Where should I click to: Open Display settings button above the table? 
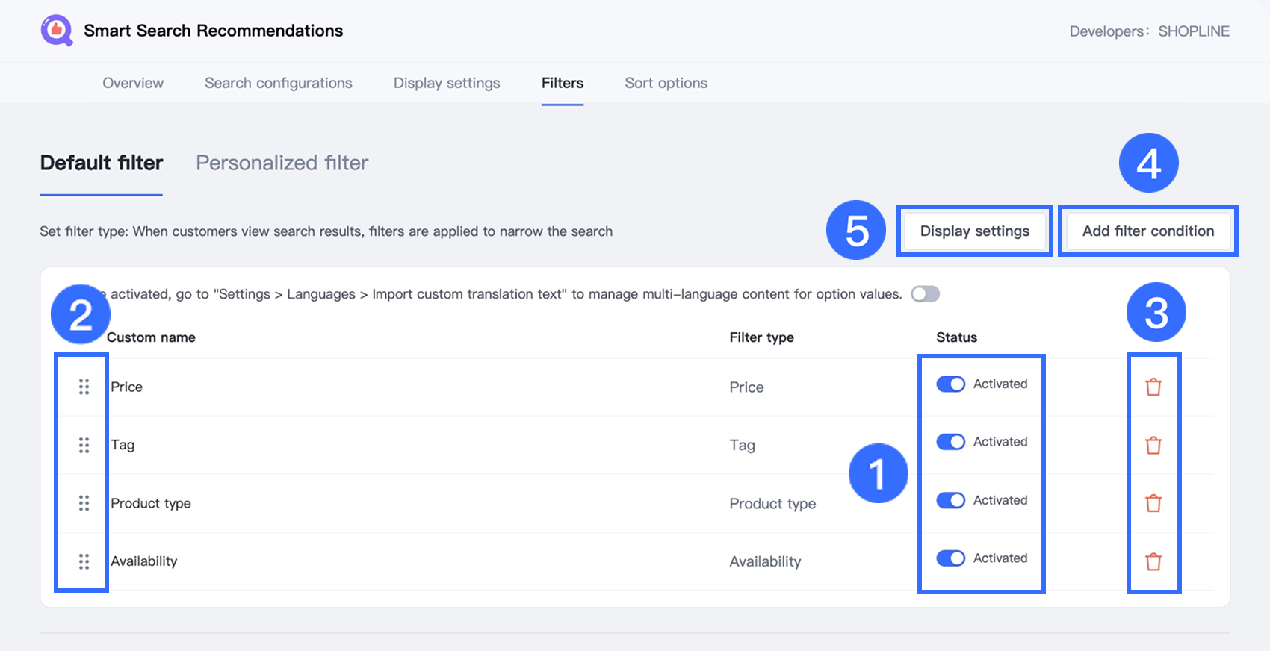[x=974, y=231]
